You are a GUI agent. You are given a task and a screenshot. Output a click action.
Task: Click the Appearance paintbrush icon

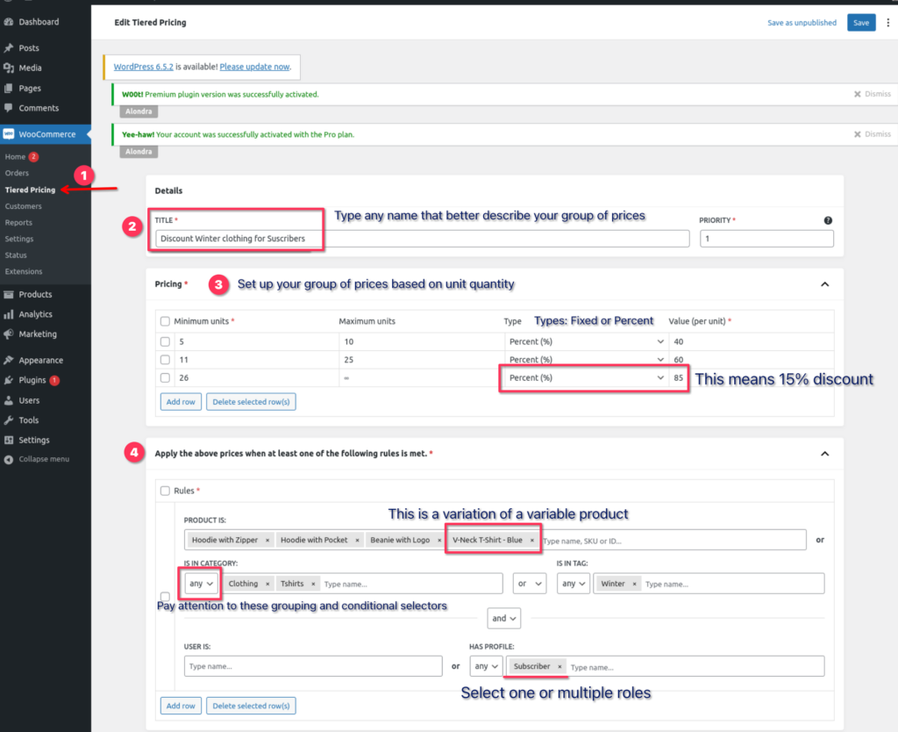9,360
